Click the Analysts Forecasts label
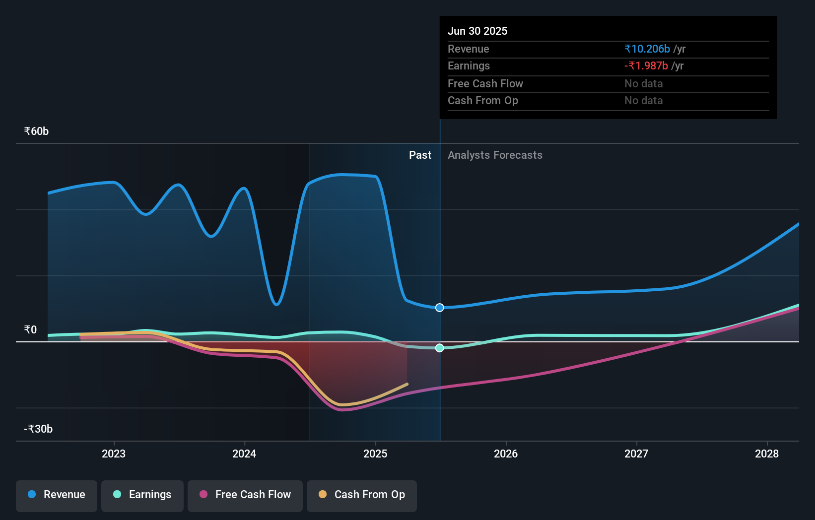 [x=495, y=155]
